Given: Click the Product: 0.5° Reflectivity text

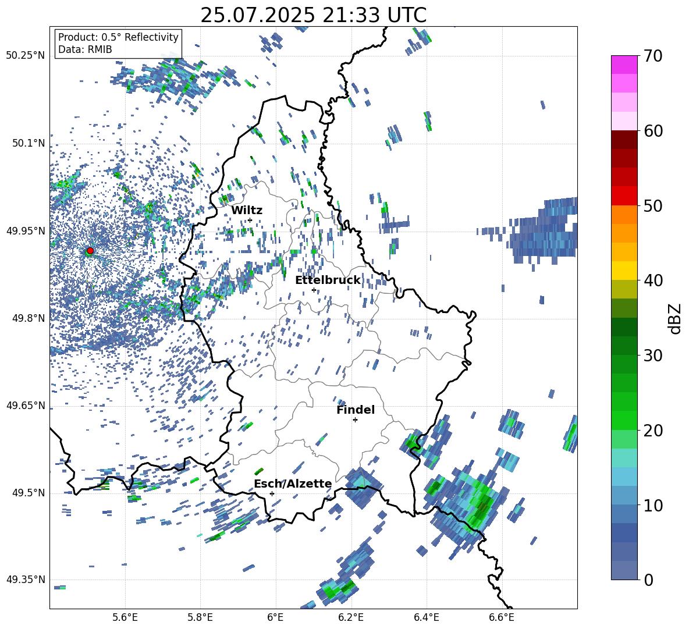Looking at the screenshot, I should pyautogui.click(x=118, y=37).
